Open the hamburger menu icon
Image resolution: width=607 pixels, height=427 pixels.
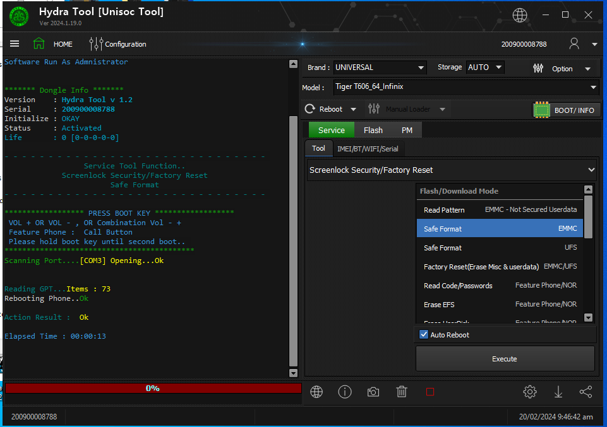[x=15, y=44]
